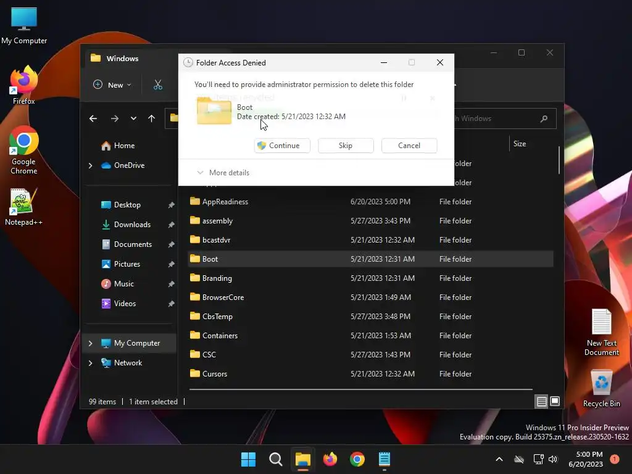Open Pictures in quick access

click(120, 264)
